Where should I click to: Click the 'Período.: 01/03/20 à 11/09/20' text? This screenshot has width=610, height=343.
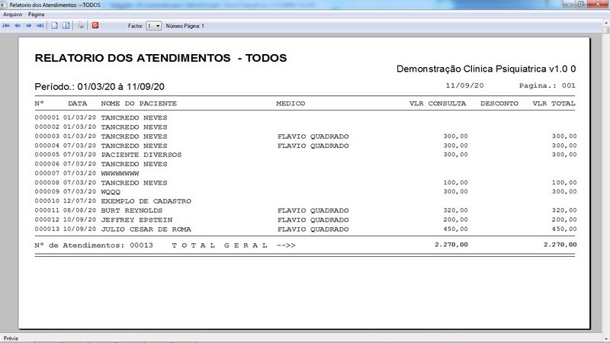tap(100, 87)
